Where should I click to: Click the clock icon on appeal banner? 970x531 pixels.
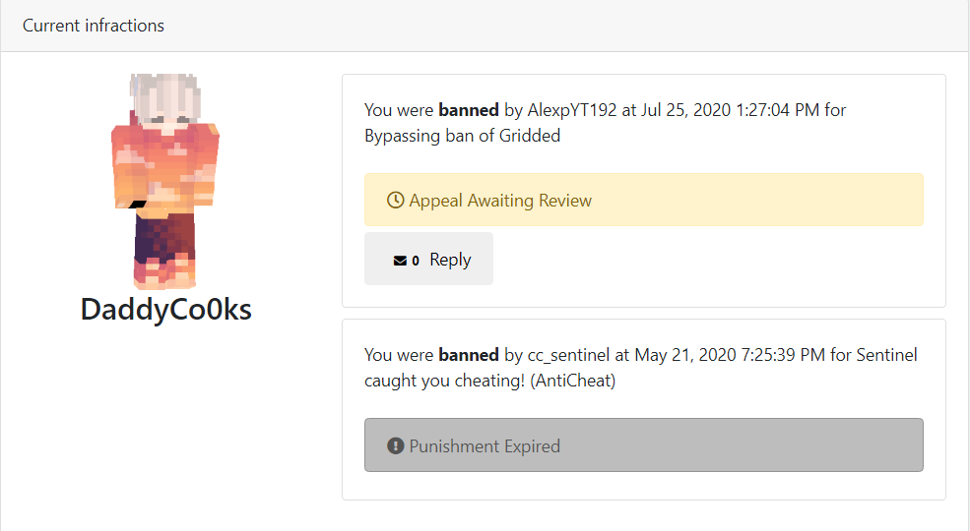[395, 200]
